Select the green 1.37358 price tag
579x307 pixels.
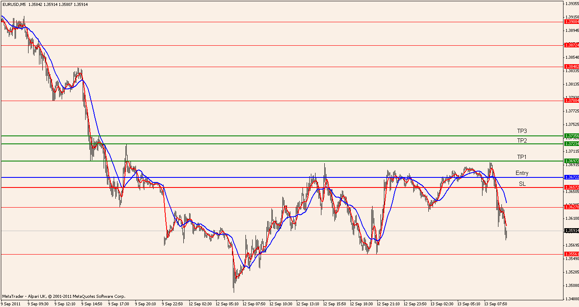pos(571,135)
